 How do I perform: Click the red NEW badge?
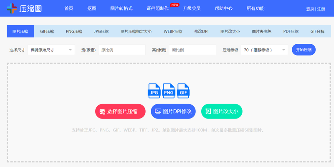(x=175, y=5)
